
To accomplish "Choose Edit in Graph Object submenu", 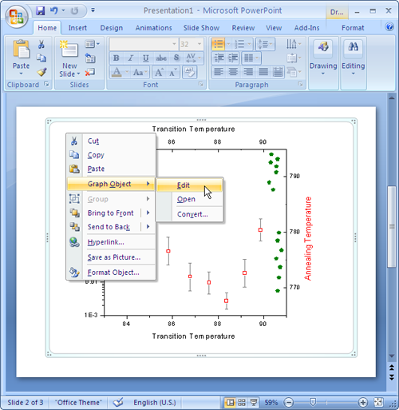I will pos(189,185).
